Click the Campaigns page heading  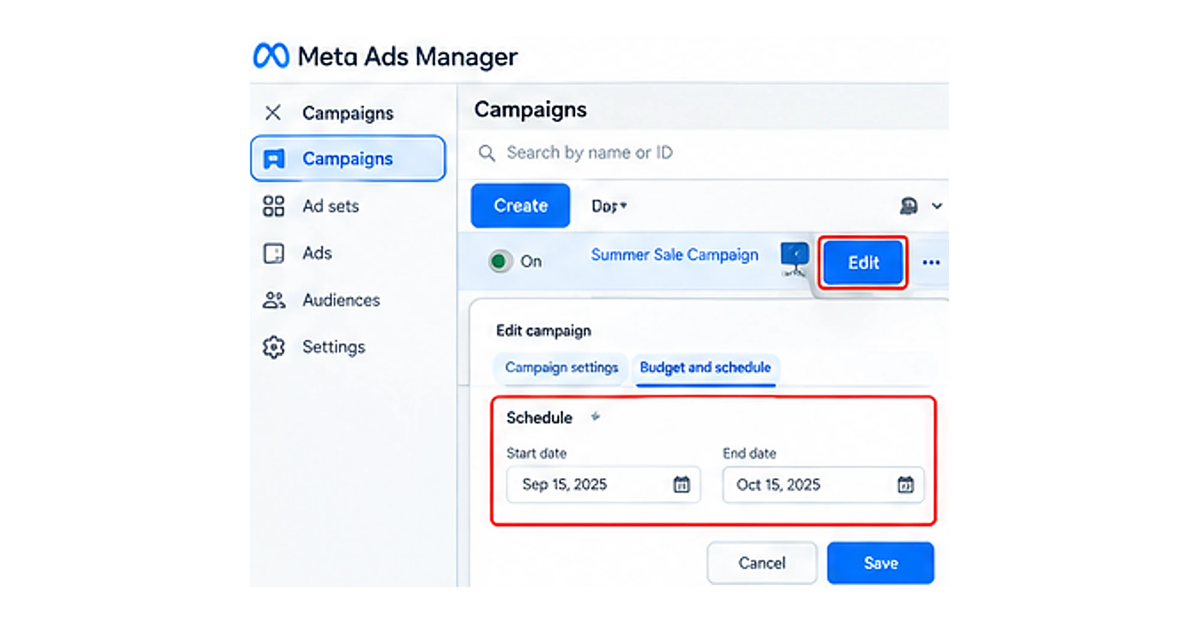531,110
